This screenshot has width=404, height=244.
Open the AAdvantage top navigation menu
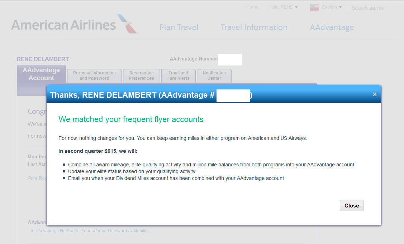pyautogui.click(x=332, y=28)
